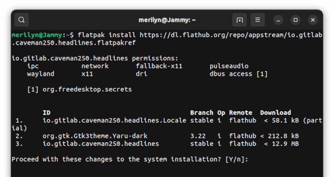Click the window title merilyn@Jammy: ~
The width and height of the screenshot is (334, 177).
[x=167, y=20]
